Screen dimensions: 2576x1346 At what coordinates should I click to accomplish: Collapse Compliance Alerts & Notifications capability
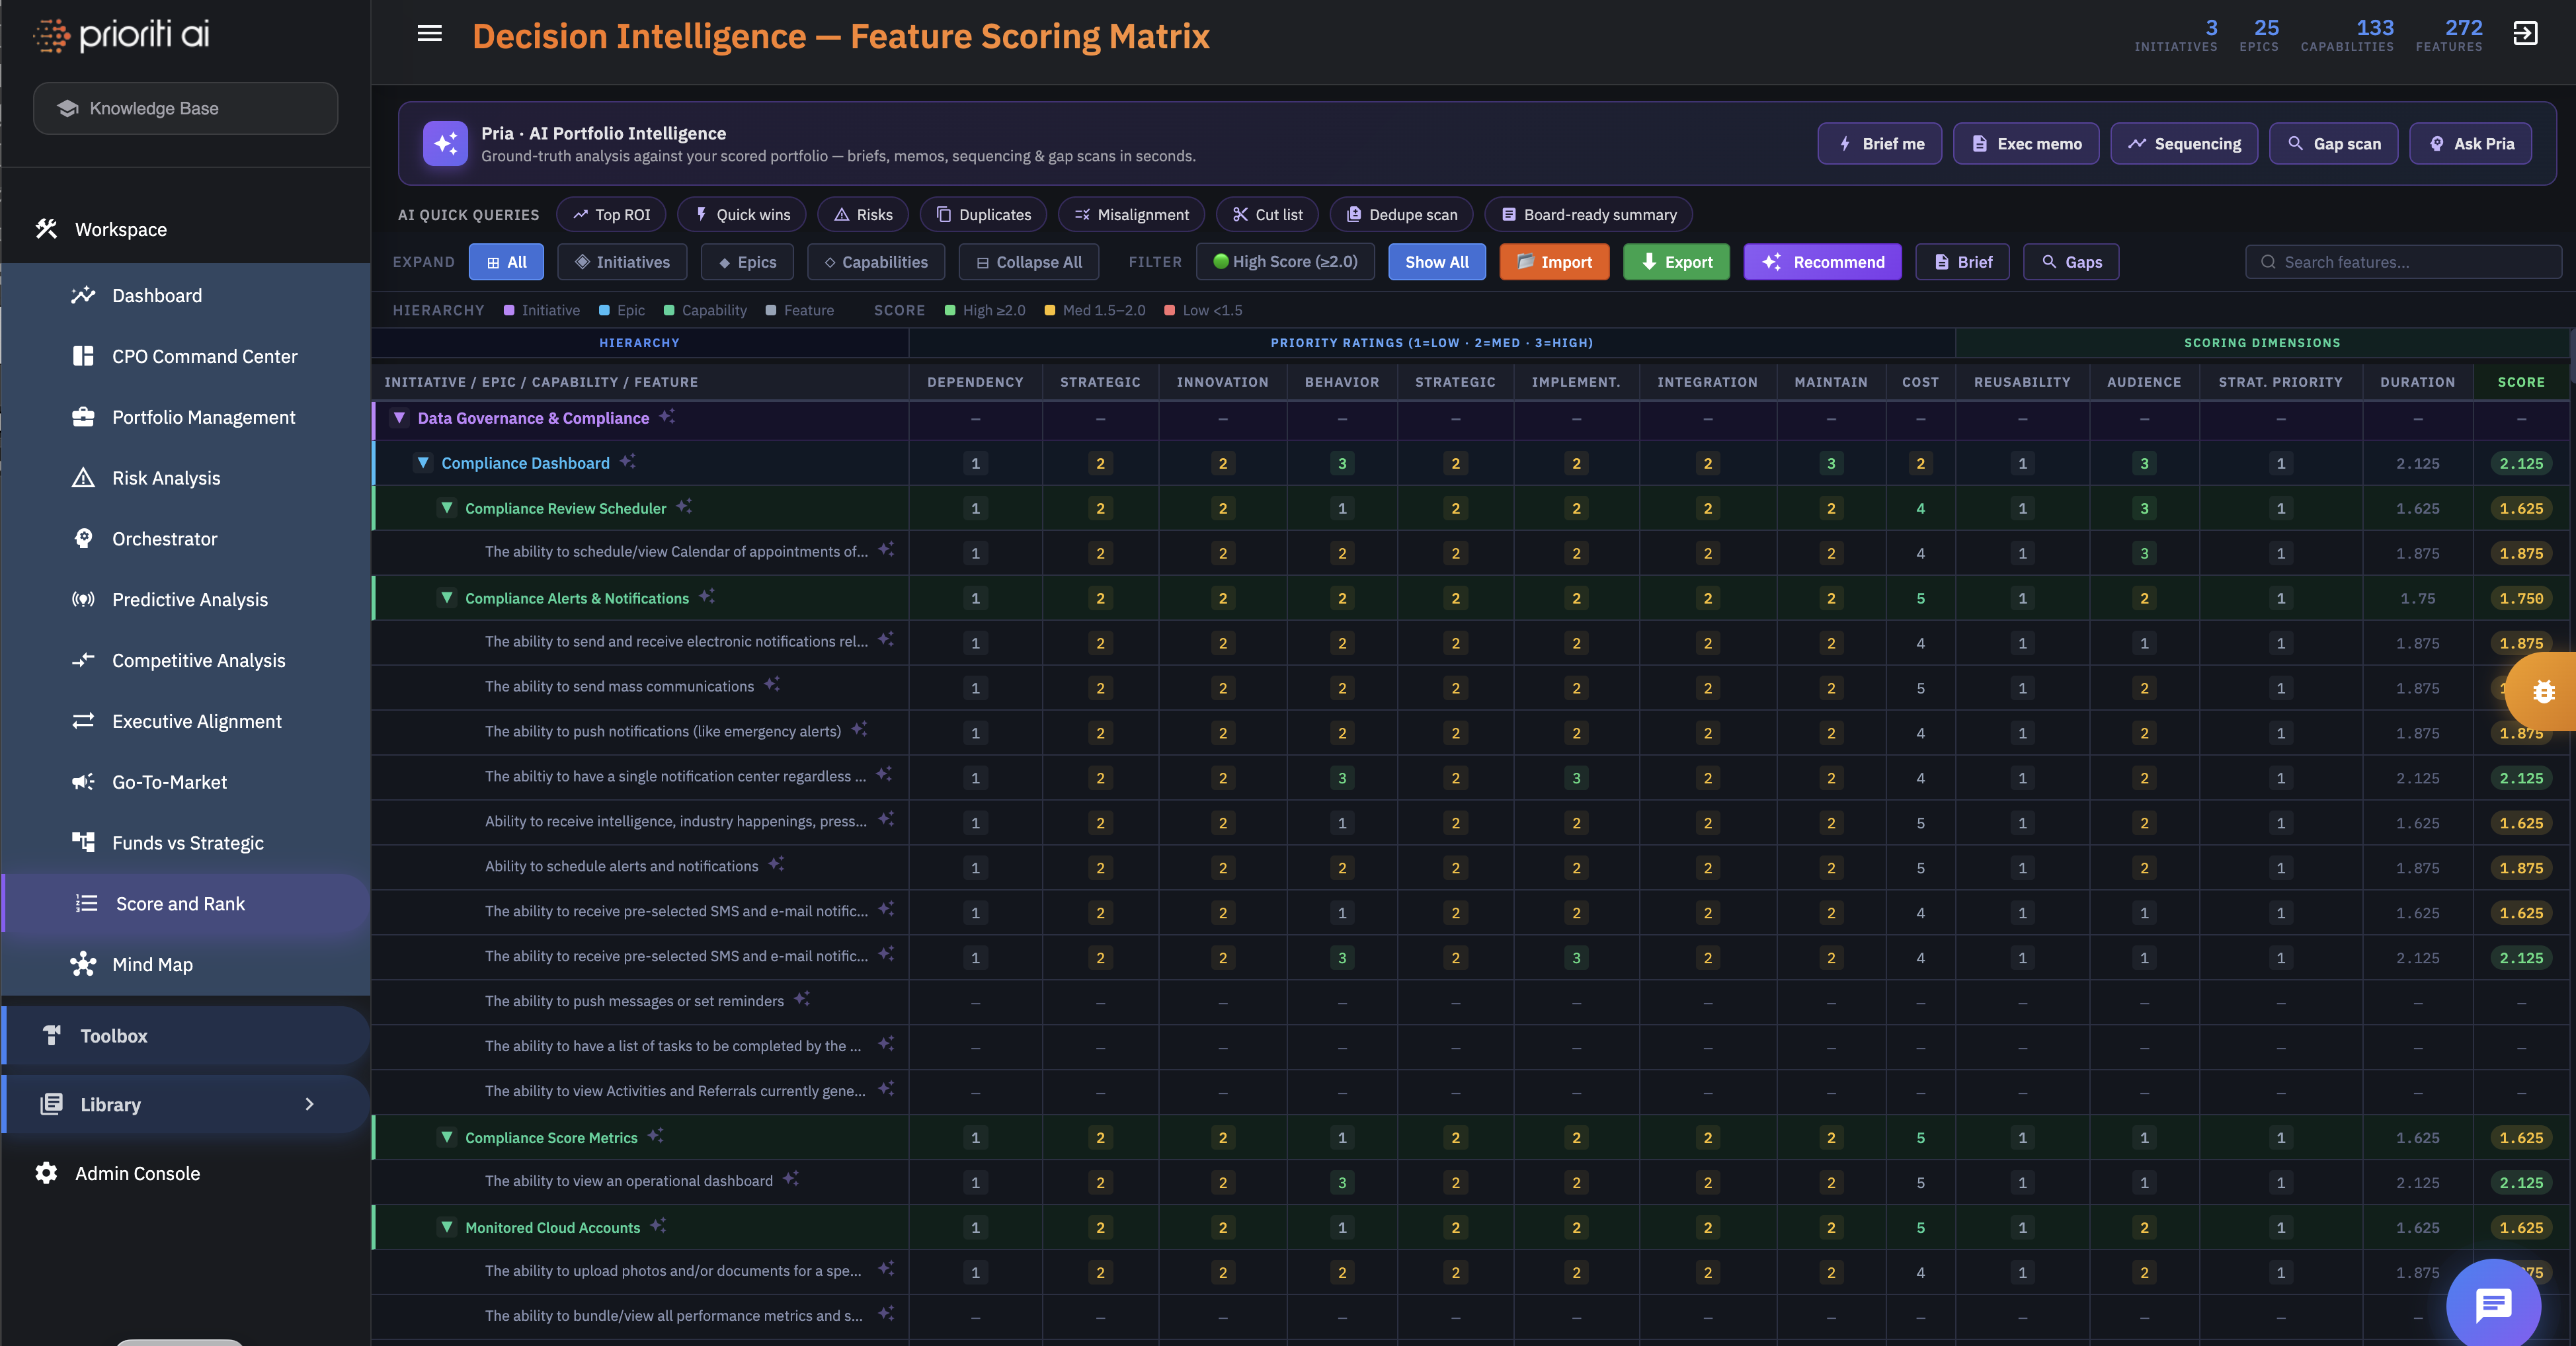(447, 597)
